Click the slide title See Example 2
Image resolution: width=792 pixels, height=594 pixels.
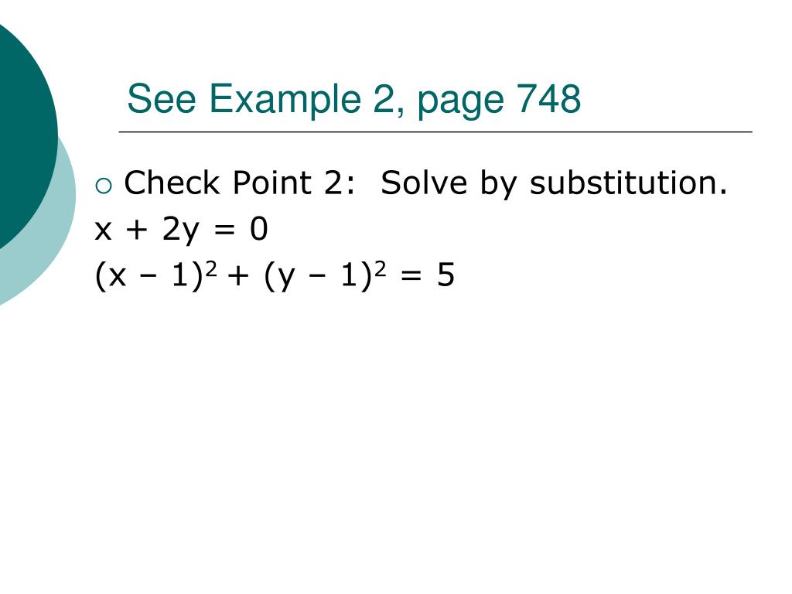tap(353, 99)
